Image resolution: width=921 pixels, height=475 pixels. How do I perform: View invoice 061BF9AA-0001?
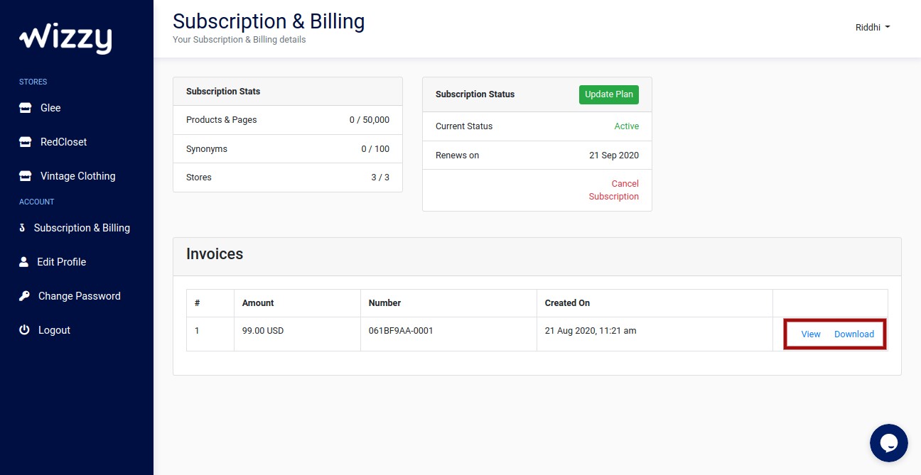[811, 334]
